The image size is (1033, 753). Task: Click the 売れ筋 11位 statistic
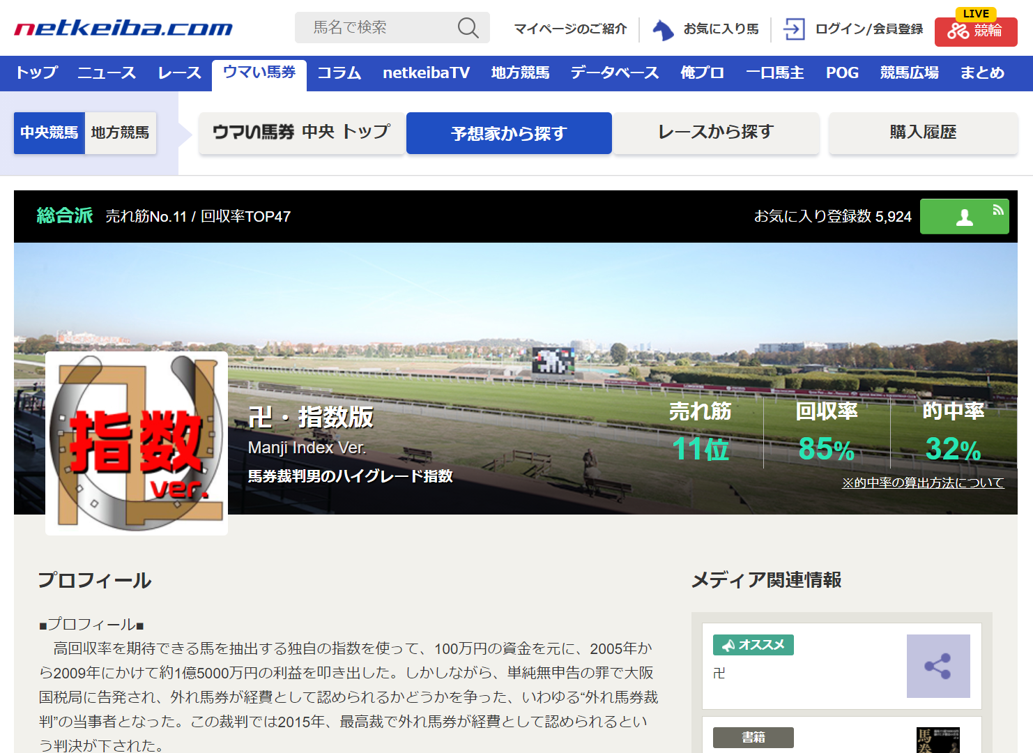[x=701, y=432]
